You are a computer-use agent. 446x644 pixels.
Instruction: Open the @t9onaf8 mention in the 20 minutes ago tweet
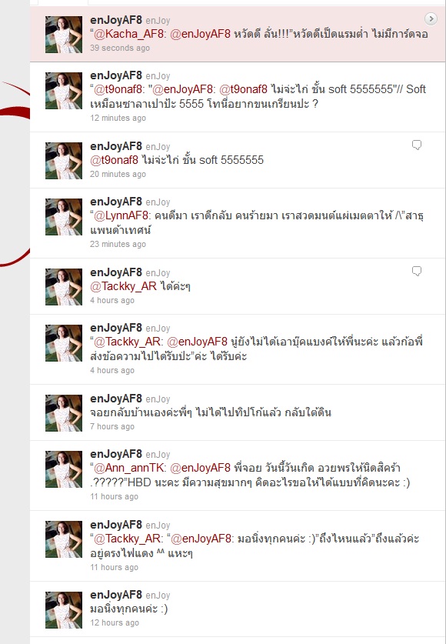point(114,160)
